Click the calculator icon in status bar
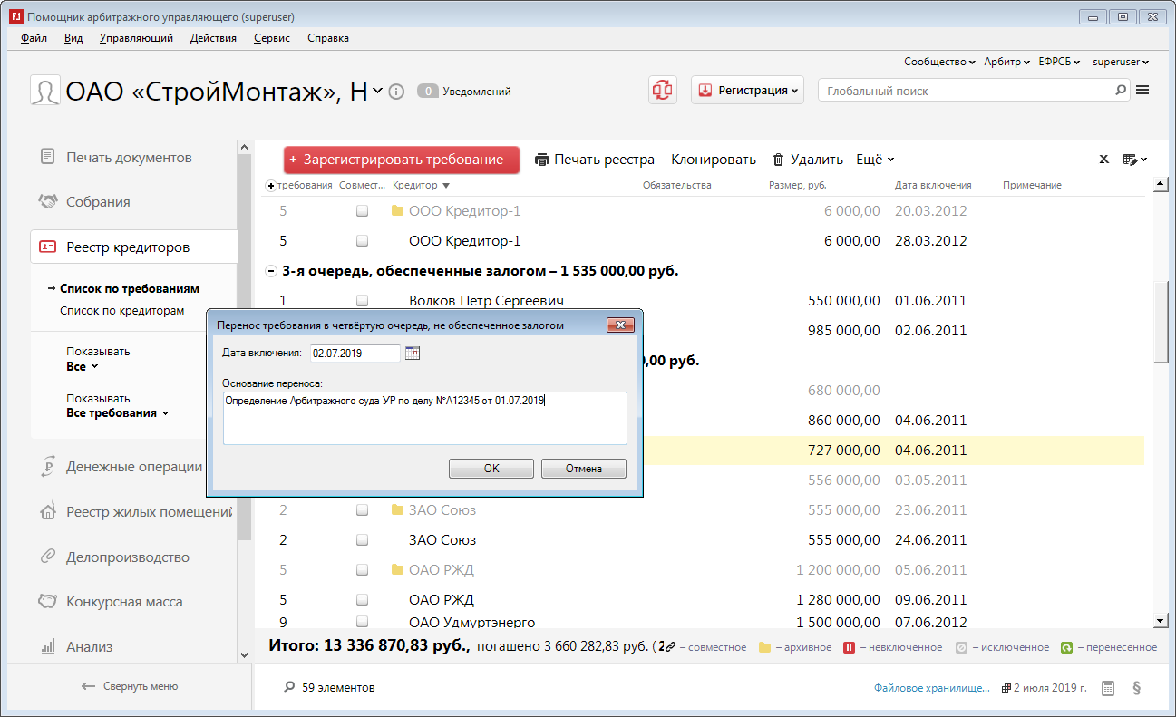 coord(1108,688)
